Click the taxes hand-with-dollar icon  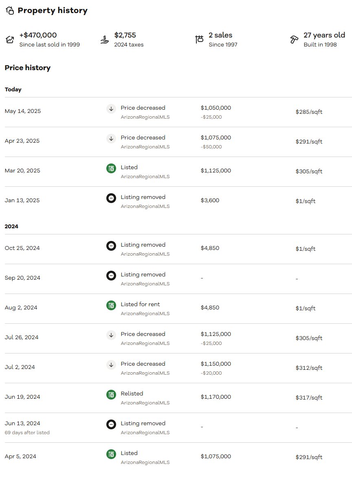pyautogui.click(x=105, y=40)
